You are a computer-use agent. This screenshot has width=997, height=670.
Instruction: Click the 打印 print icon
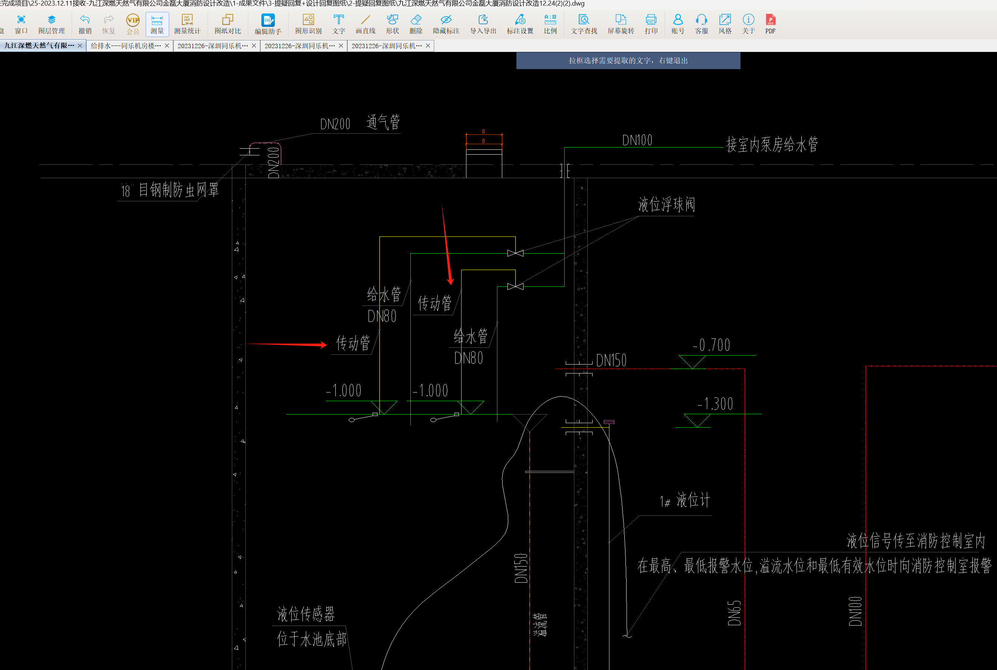click(x=651, y=24)
